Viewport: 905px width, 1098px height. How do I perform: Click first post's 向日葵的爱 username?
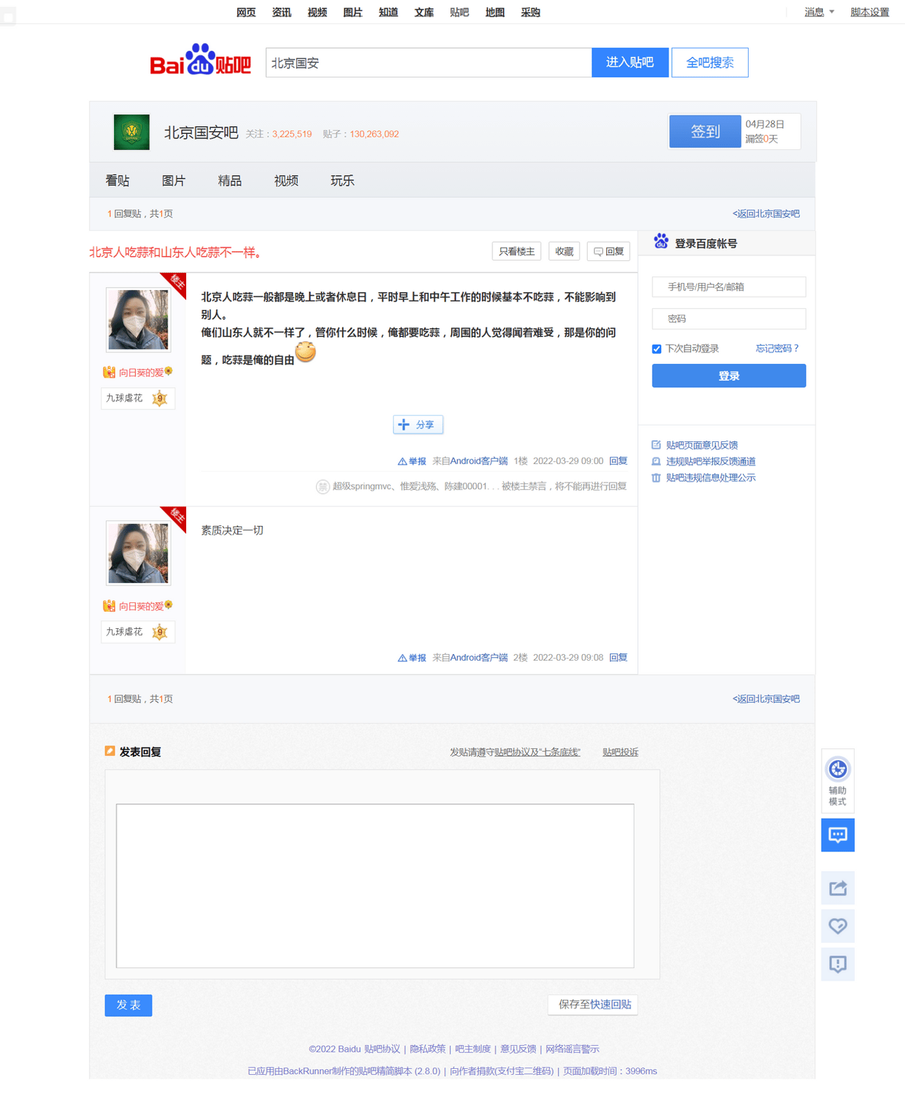coord(141,373)
